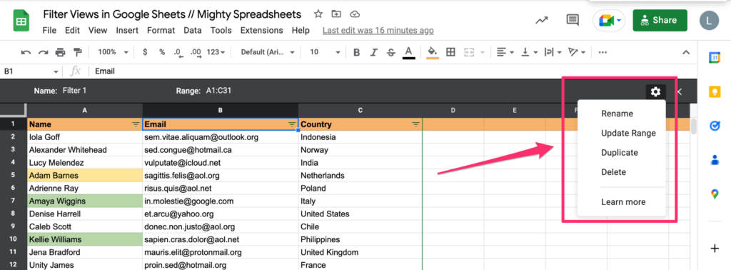Open the Edit menu

(72, 30)
